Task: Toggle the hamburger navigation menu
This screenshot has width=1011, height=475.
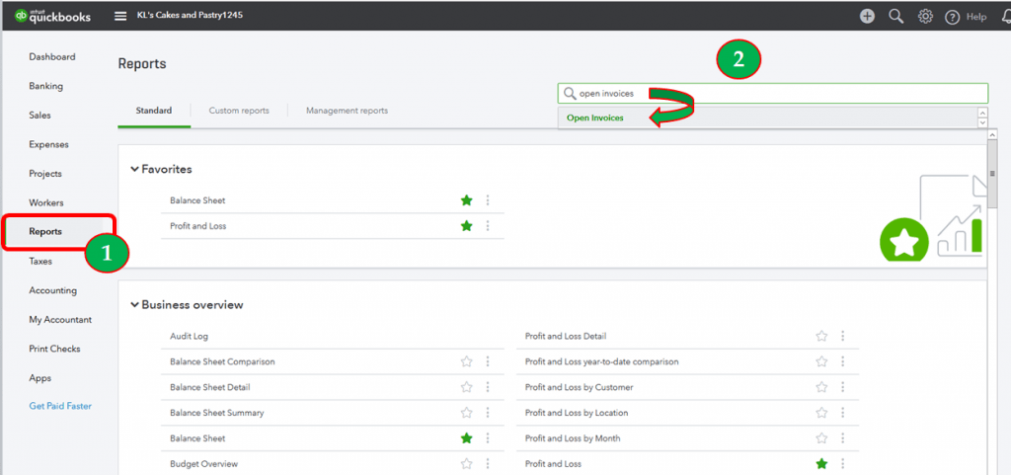Action: [120, 16]
